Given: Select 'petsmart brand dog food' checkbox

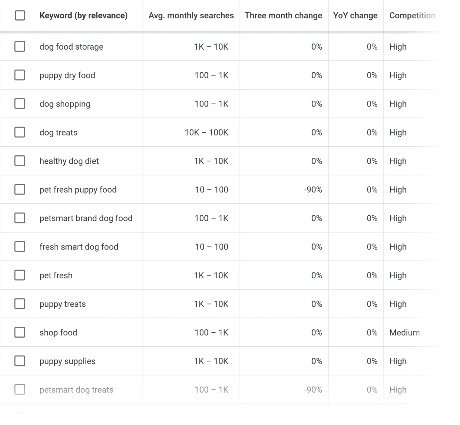Looking at the screenshot, I should [20, 218].
